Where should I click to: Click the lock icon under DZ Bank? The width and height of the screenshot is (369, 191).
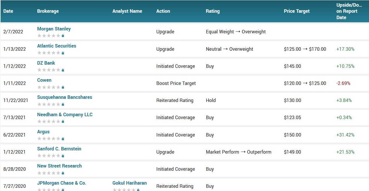coord(63,70)
